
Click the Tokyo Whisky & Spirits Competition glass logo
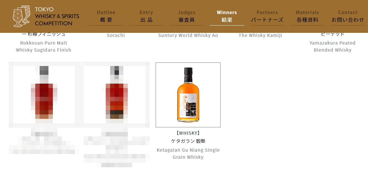click(22, 16)
